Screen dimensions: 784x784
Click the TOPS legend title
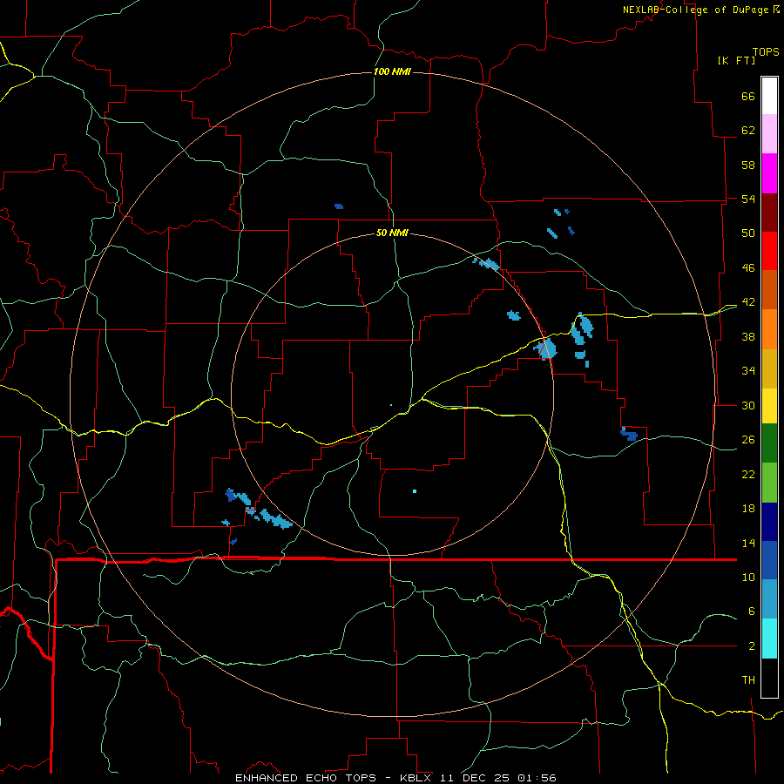pyautogui.click(x=766, y=52)
